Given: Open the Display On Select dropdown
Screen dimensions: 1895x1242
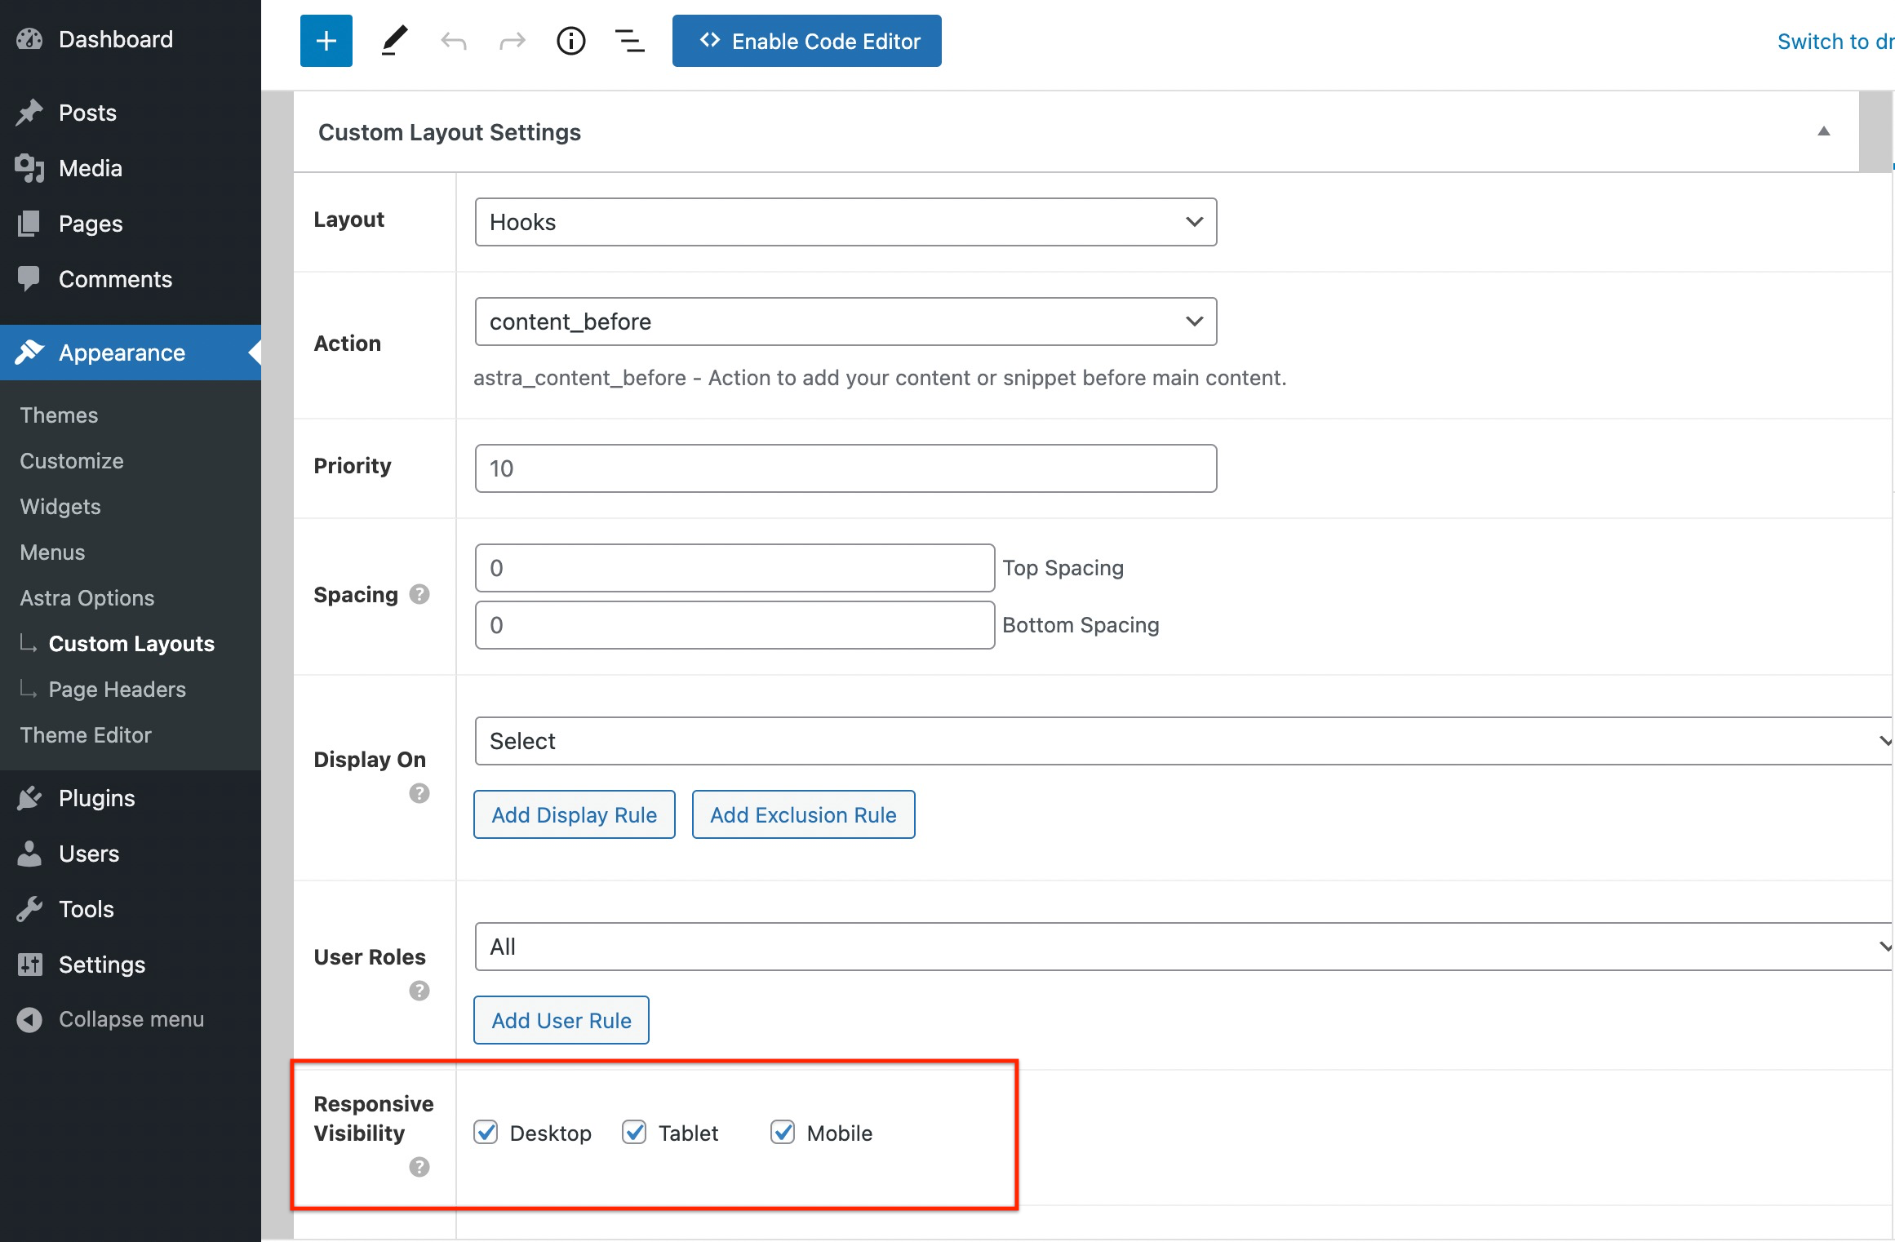Looking at the screenshot, I should pyautogui.click(x=1183, y=741).
